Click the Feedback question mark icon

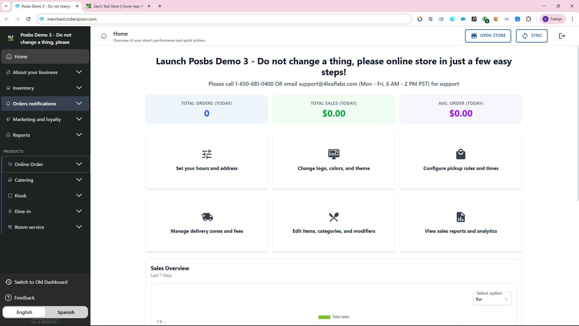[9, 298]
